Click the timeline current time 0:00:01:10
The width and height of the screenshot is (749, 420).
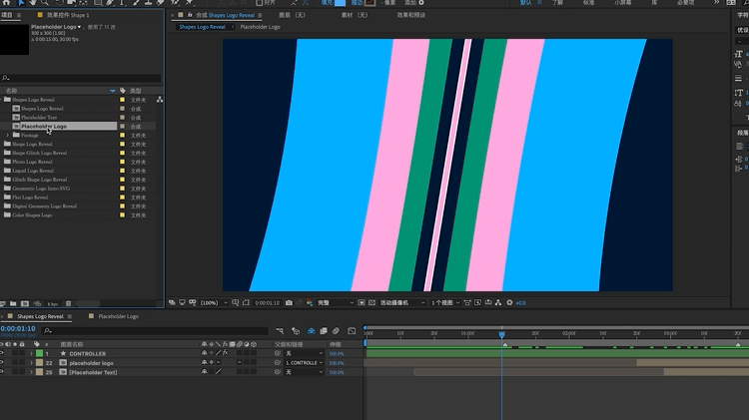coord(18,328)
